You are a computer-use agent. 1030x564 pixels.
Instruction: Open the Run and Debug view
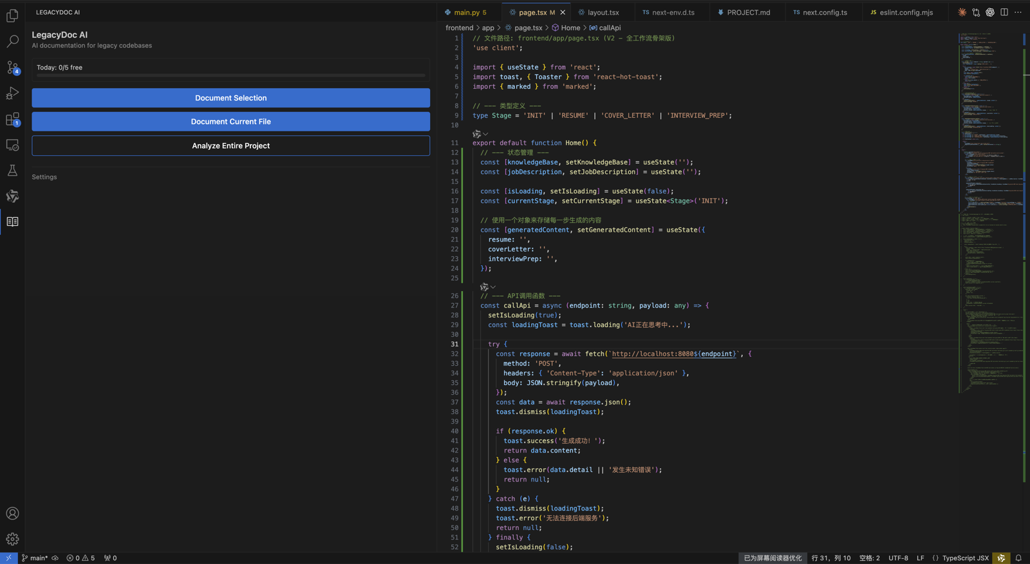pos(12,93)
